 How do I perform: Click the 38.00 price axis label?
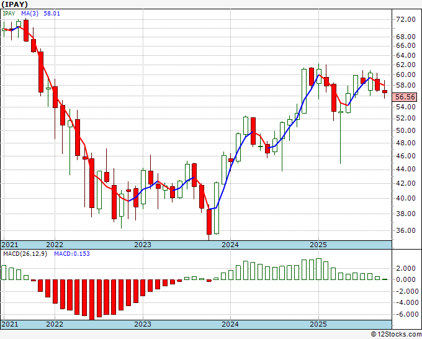tap(406, 214)
